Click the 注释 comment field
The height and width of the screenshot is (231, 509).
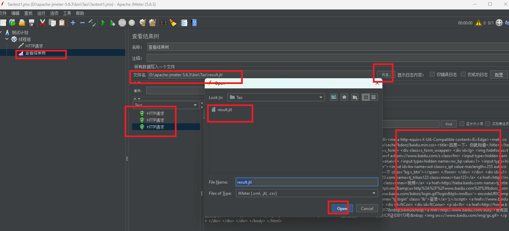(328, 58)
